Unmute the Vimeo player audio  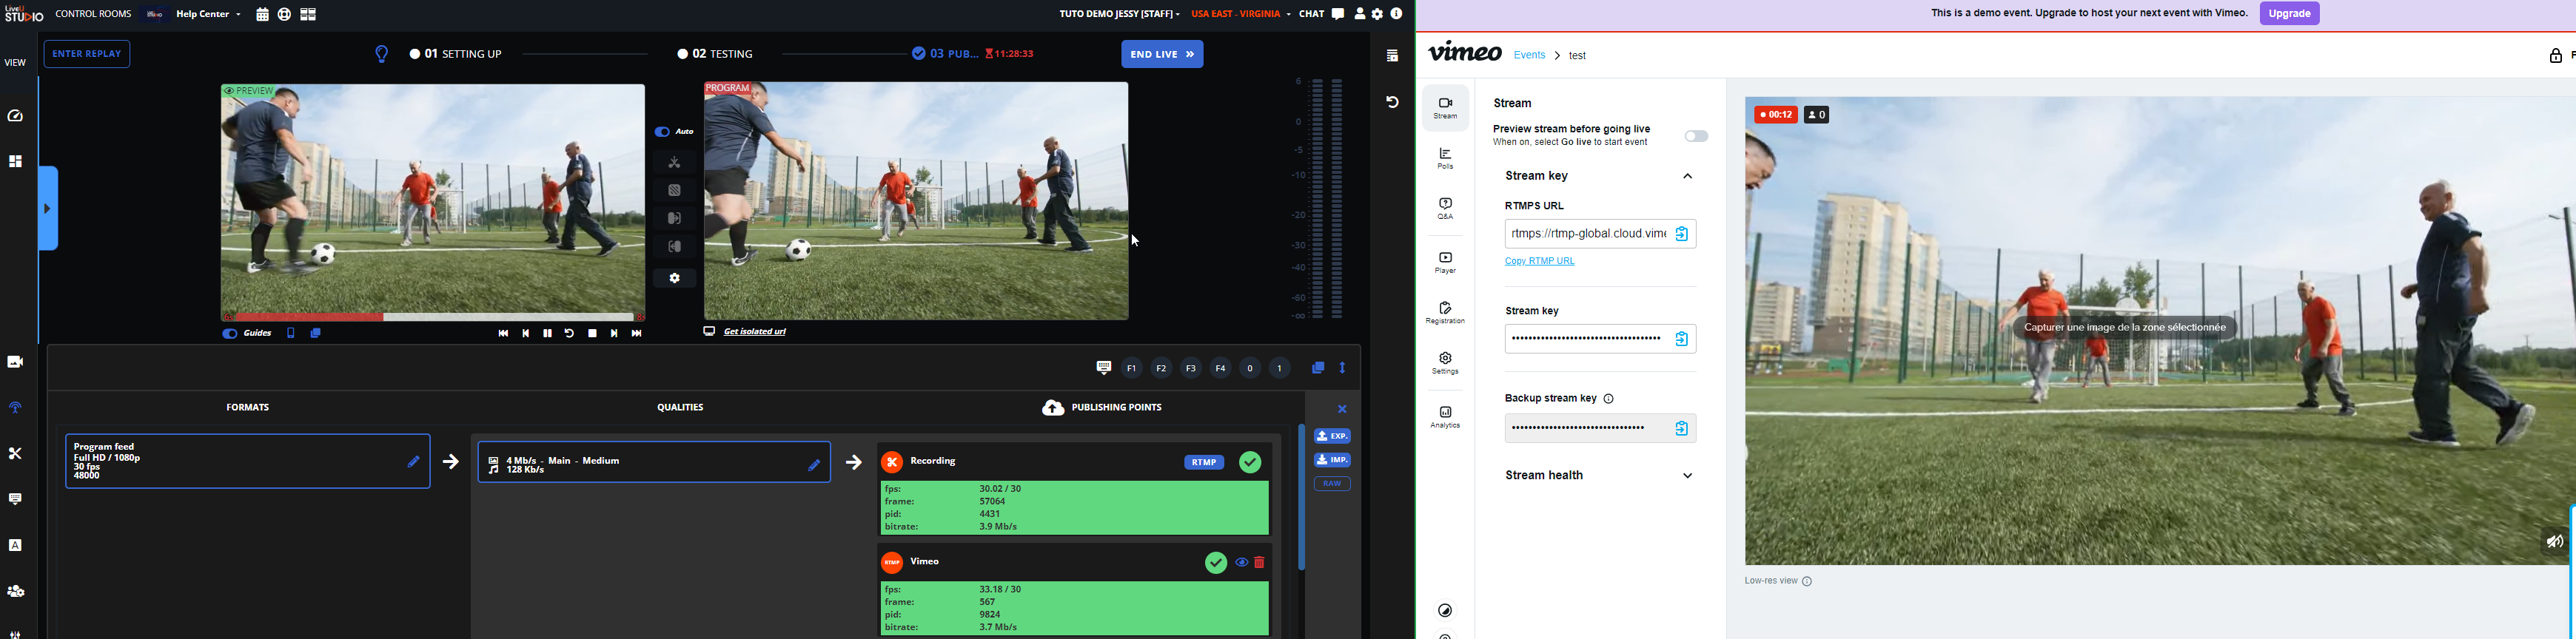coord(2554,542)
